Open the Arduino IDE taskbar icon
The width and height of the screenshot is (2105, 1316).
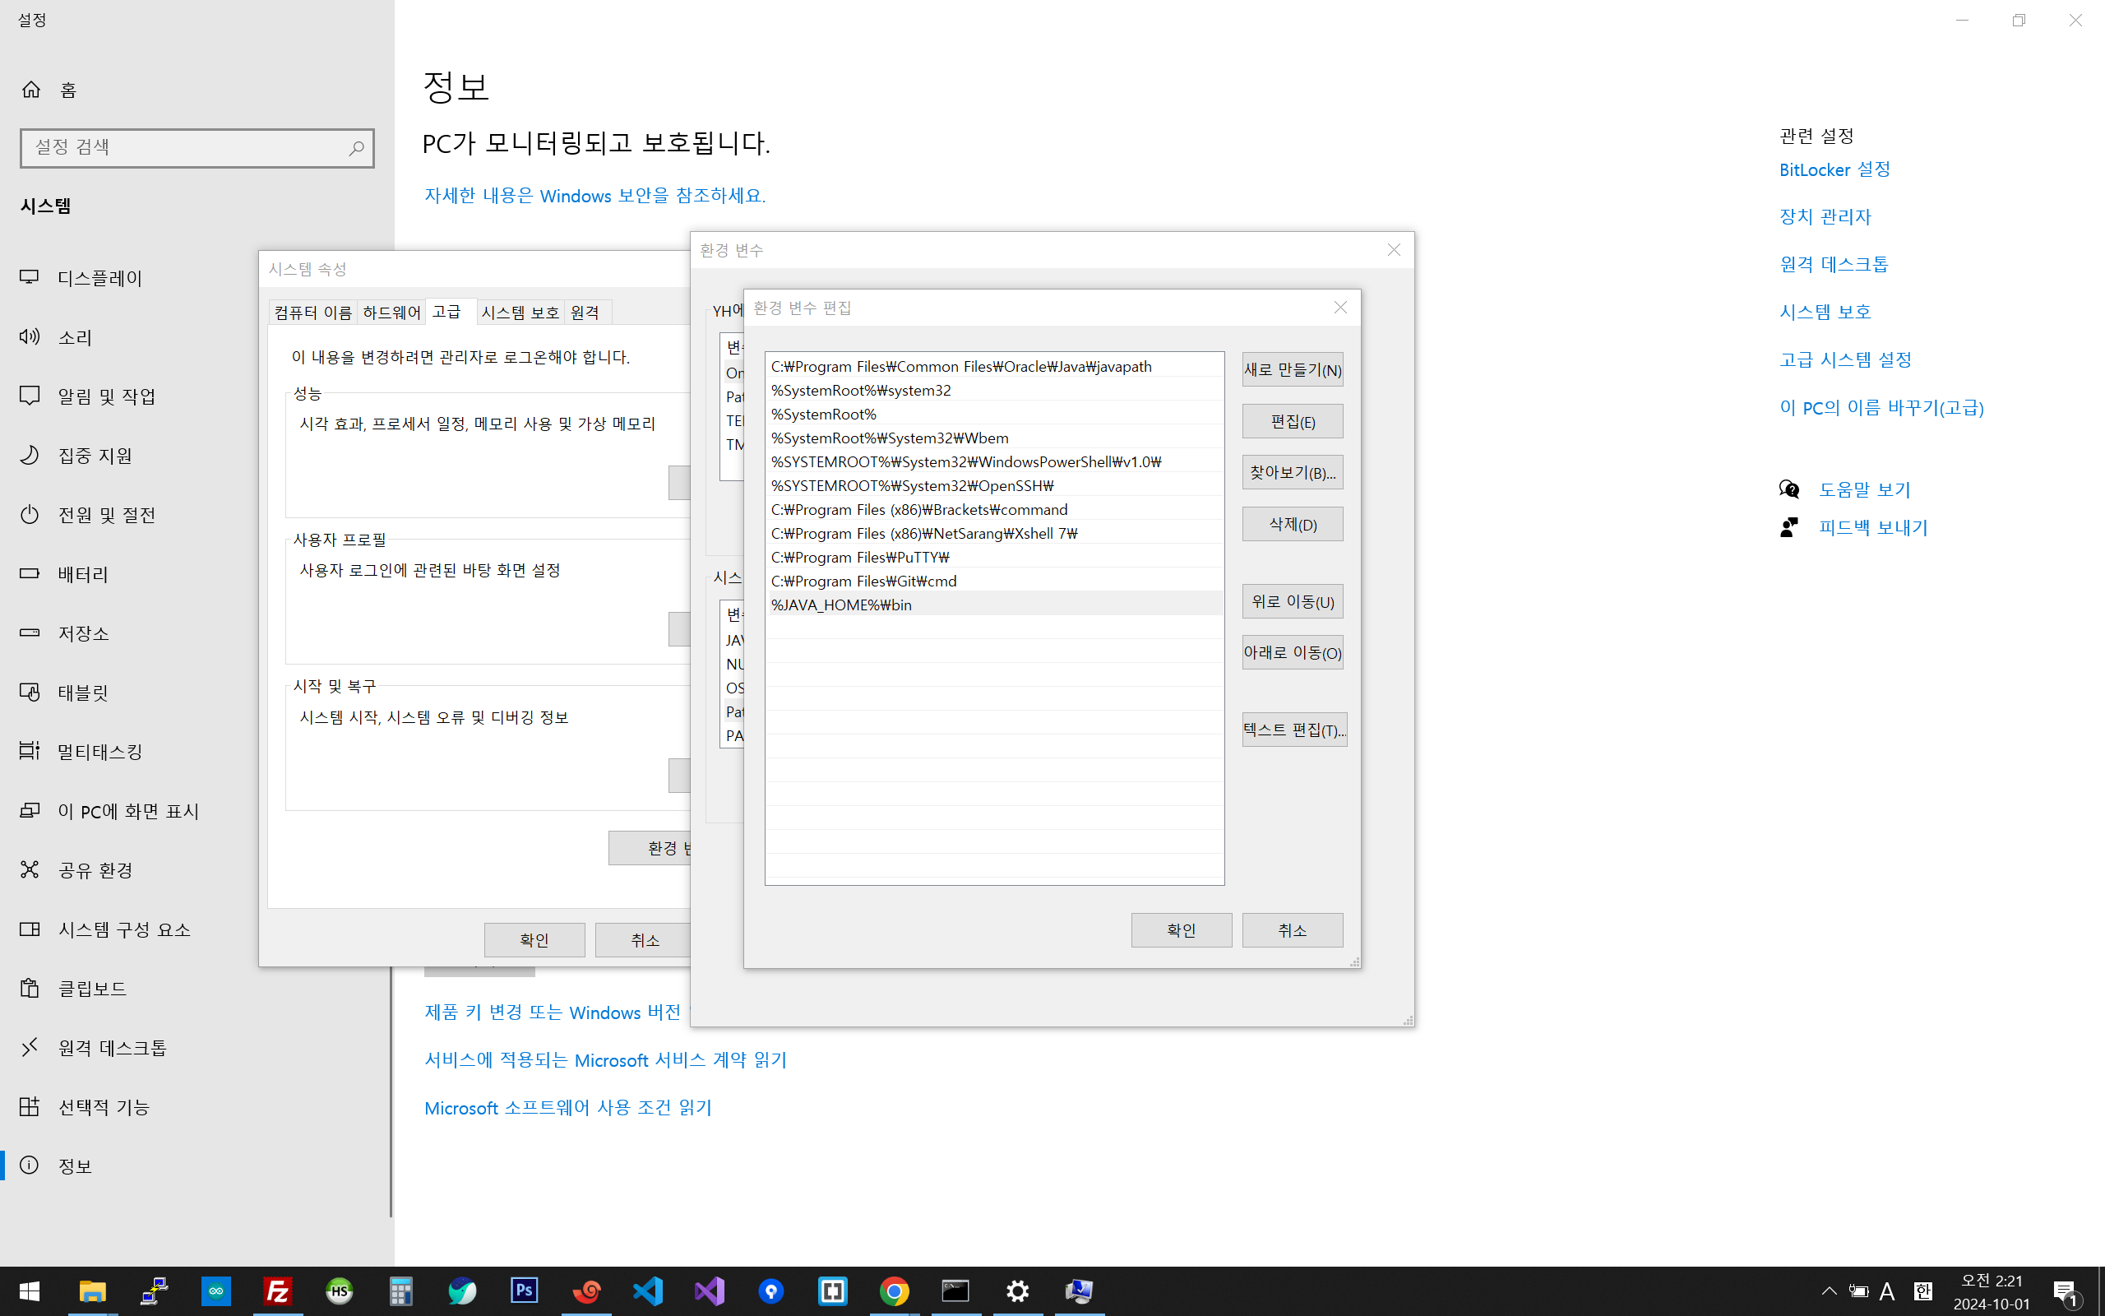pyautogui.click(x=215, y=1291)
